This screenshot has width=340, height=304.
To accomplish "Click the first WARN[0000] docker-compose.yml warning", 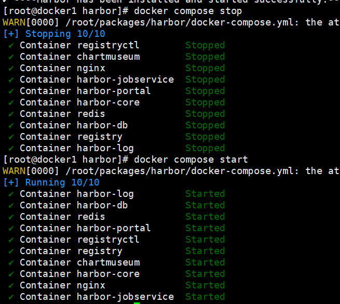I will [x=171, y=22].
